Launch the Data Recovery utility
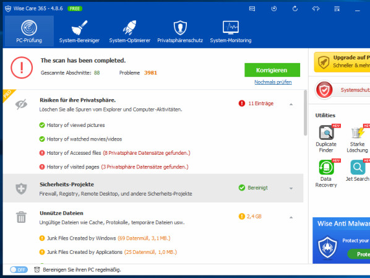Viewport: 370px width, 278px height. pyautogui.click(x=326, y=173)
